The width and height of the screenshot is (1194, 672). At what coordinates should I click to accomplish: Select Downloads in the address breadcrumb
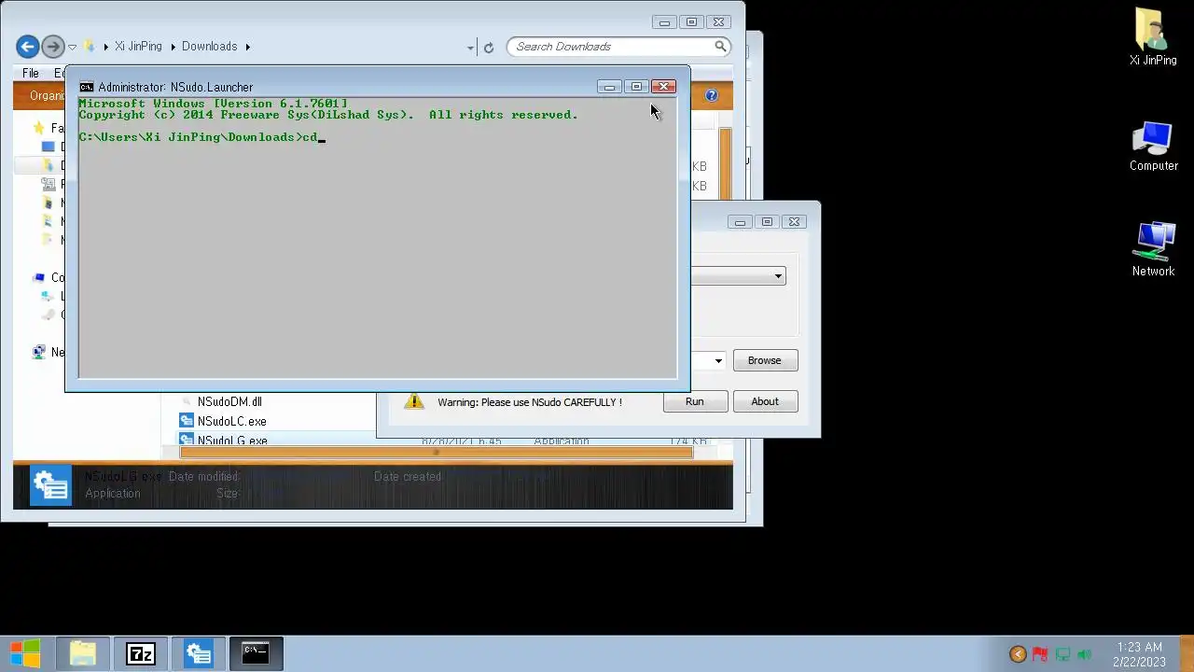click(209, 46)
